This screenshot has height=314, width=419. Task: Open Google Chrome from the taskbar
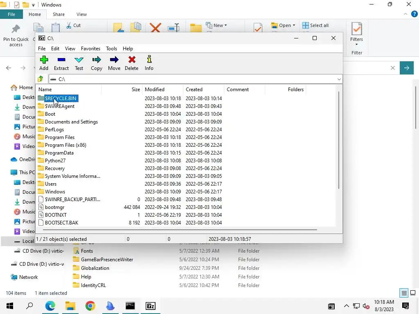tap(90, 306)
